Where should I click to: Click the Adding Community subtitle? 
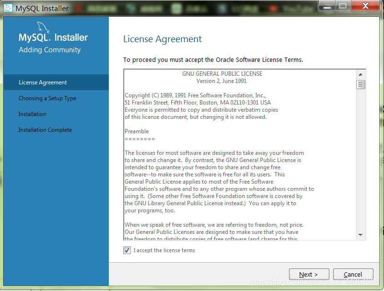[50, 50]
